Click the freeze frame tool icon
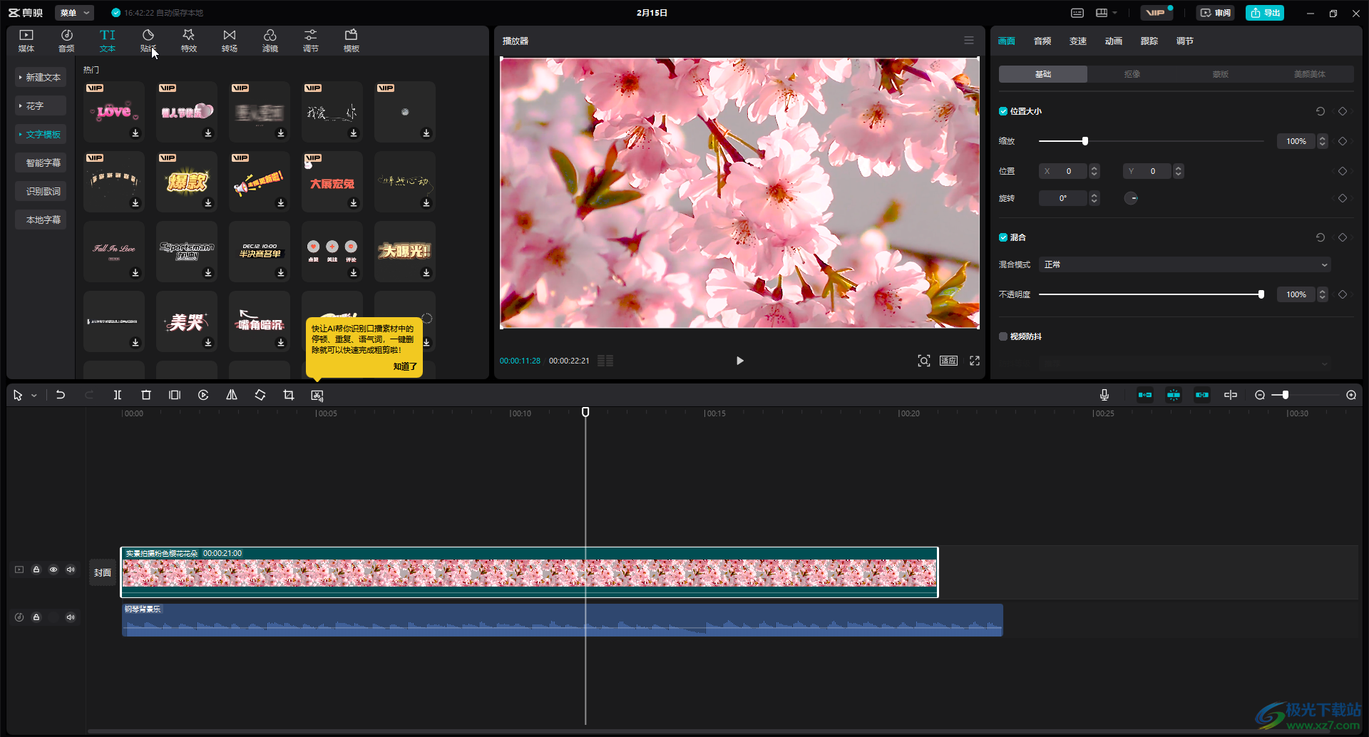The width and height of the screenshot is (1369, 737). pyautogui.click(x=175, y=395)
